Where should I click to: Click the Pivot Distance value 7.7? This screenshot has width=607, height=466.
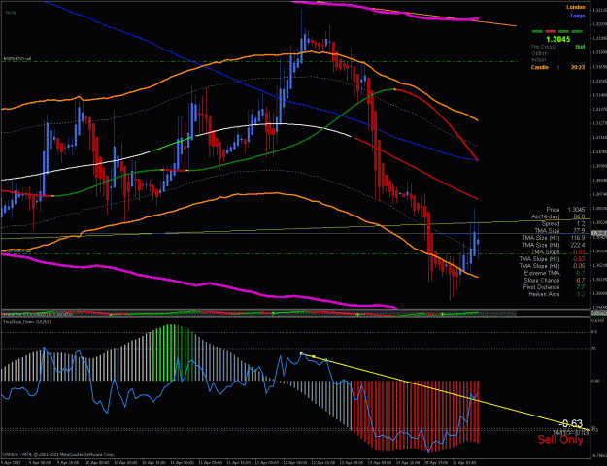581,287
